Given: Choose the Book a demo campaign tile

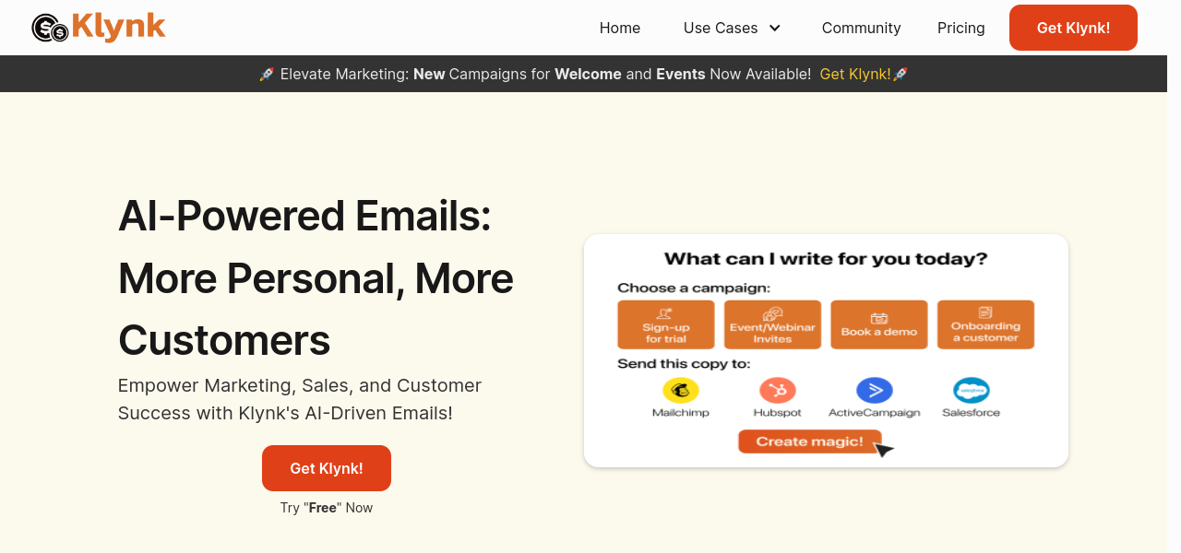Looking at the screenshot, I should [879, 325].
